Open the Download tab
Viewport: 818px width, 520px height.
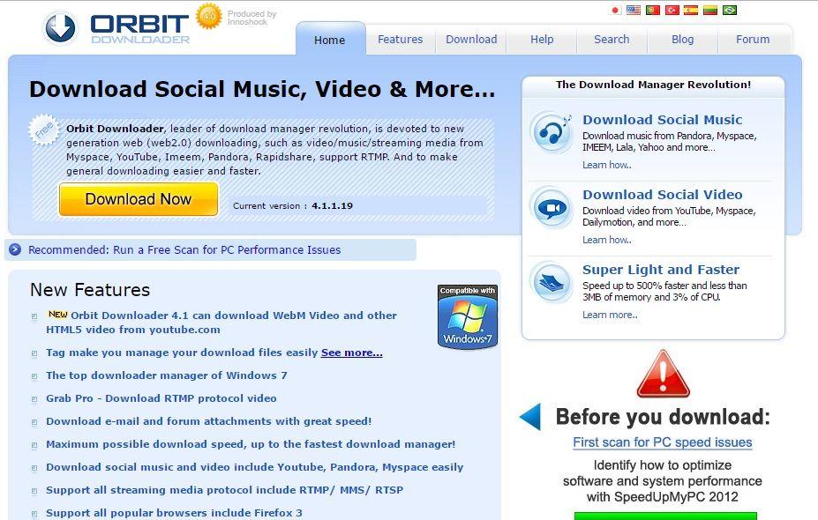[x=471, y=39]
